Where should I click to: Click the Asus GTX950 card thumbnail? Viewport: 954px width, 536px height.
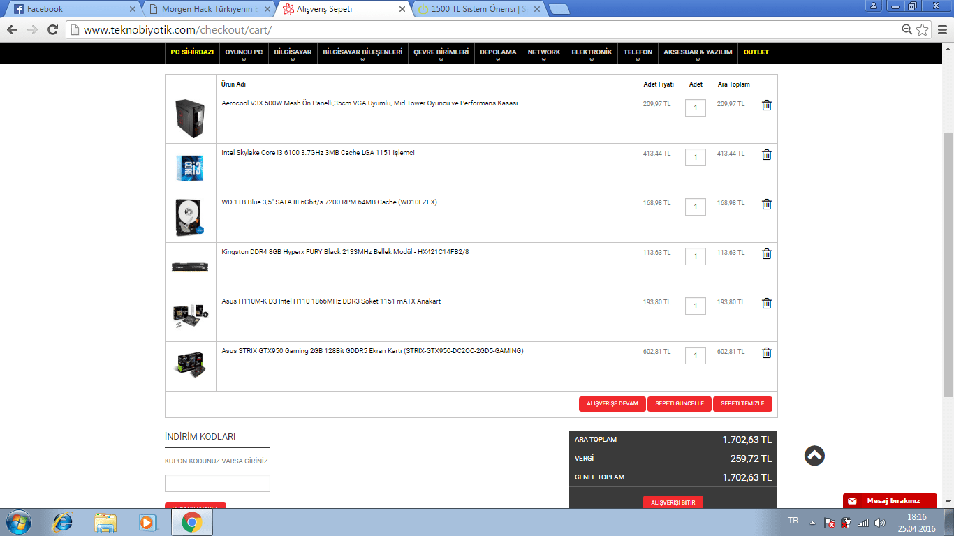point(190,366)
